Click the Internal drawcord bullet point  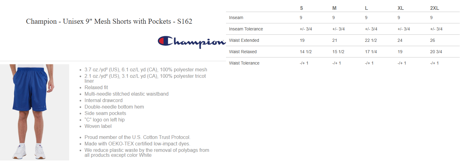103,101
